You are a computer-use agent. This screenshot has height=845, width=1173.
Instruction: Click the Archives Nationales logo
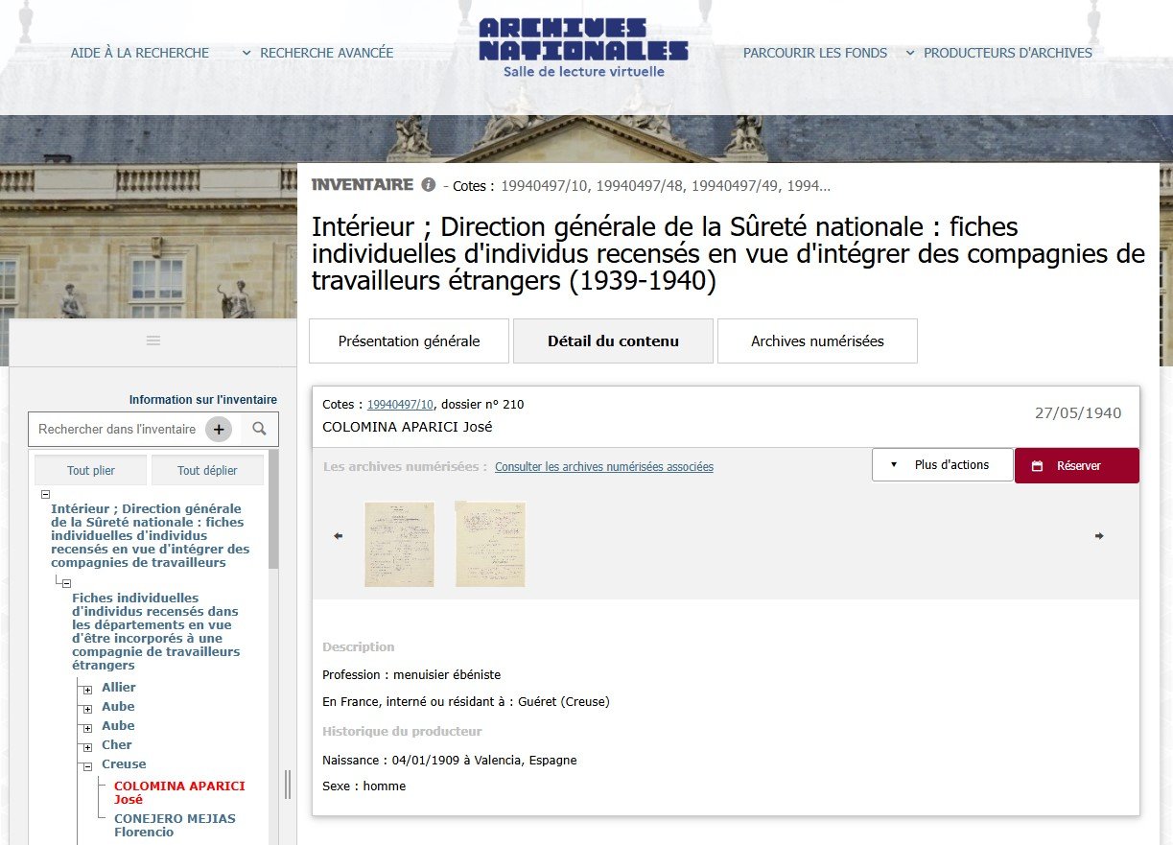[583, 46]
